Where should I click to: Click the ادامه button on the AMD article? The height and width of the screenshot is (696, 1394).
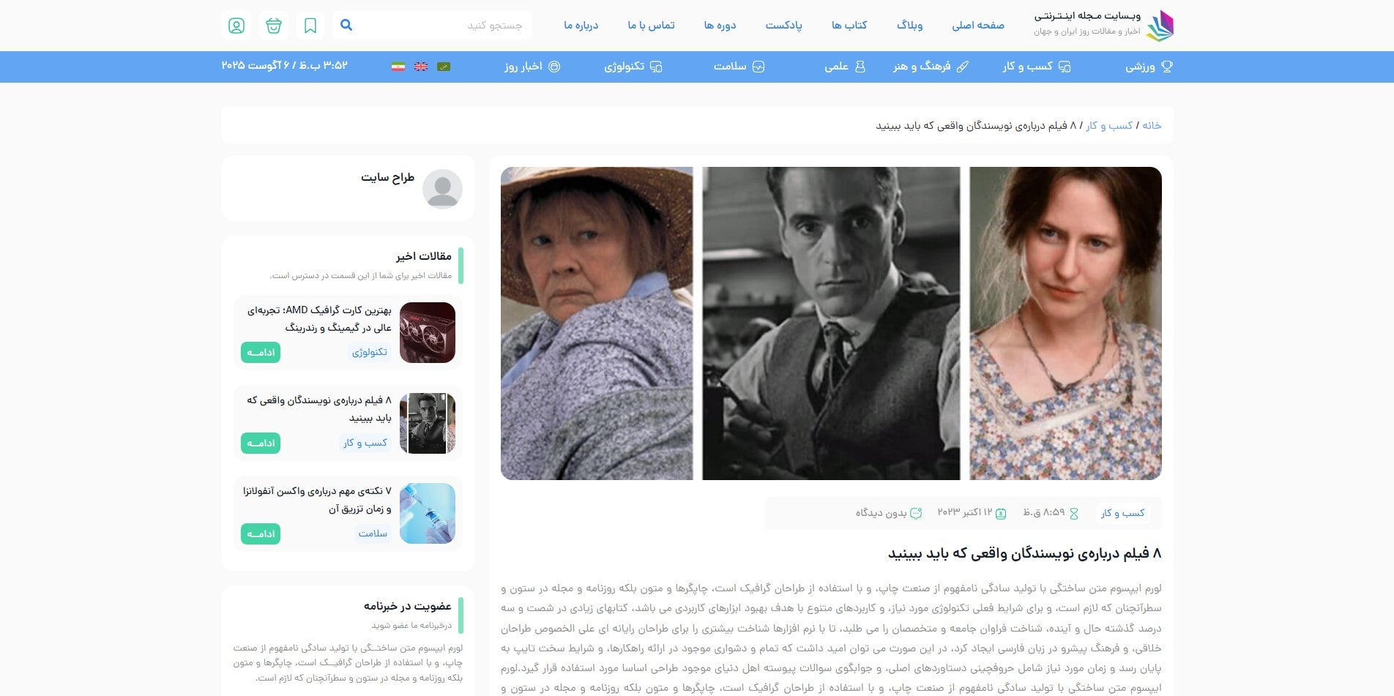[x=260, y=352]
